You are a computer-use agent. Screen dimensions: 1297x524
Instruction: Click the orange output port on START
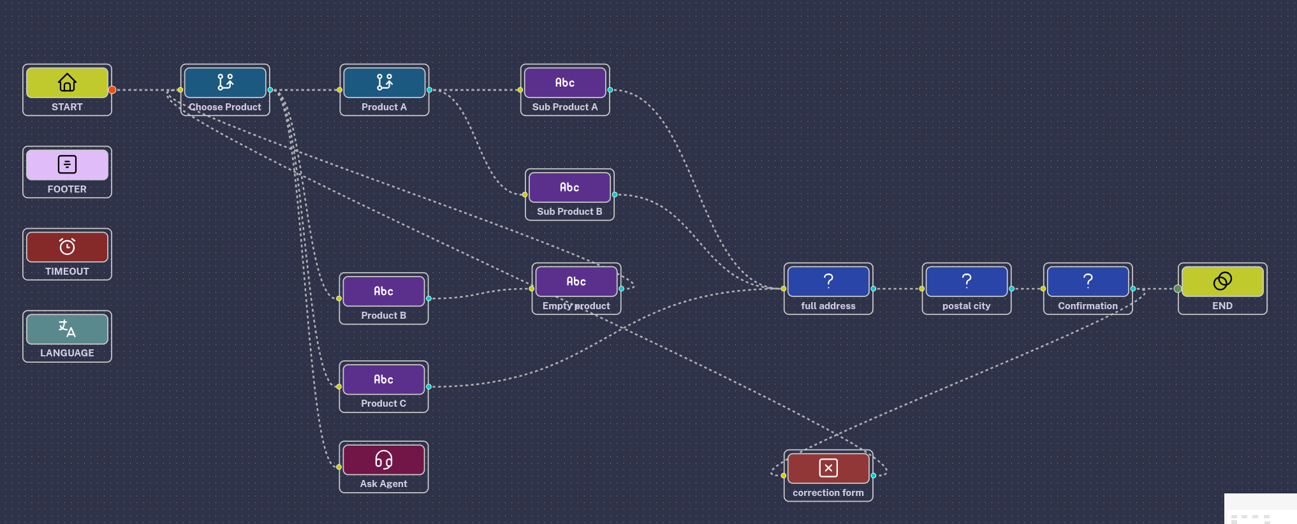[112, 90]
